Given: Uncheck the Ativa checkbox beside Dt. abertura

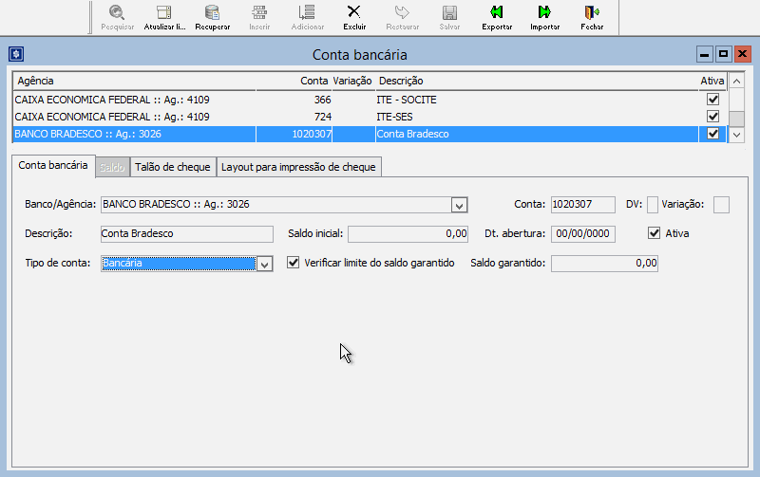Looking at the screenshot, I should tap(654, 232).
